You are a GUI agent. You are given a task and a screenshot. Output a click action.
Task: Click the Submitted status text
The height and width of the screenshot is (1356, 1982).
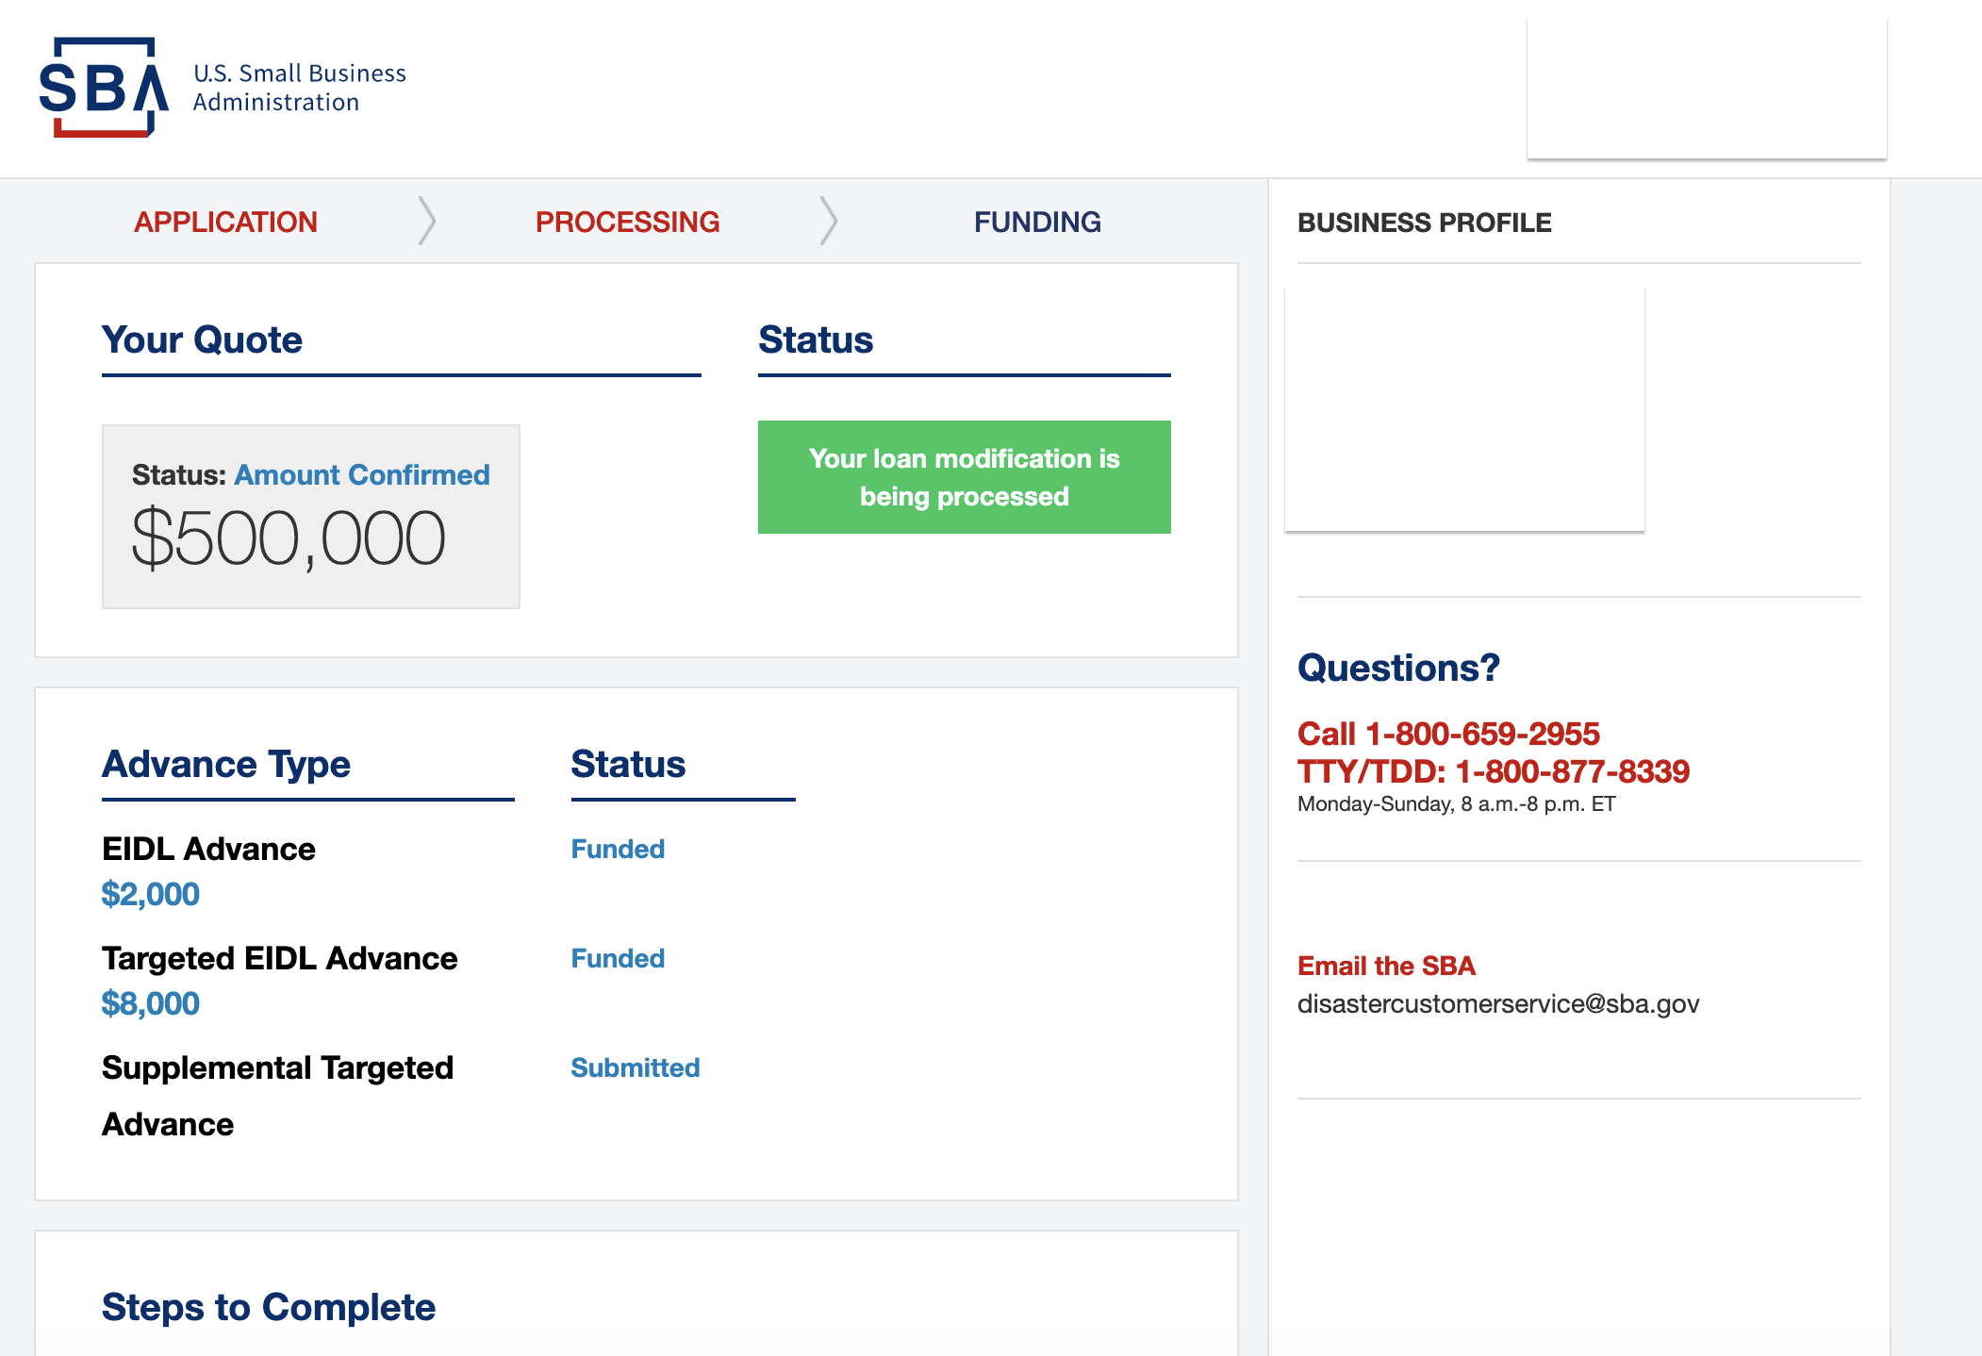[636, 1067]
